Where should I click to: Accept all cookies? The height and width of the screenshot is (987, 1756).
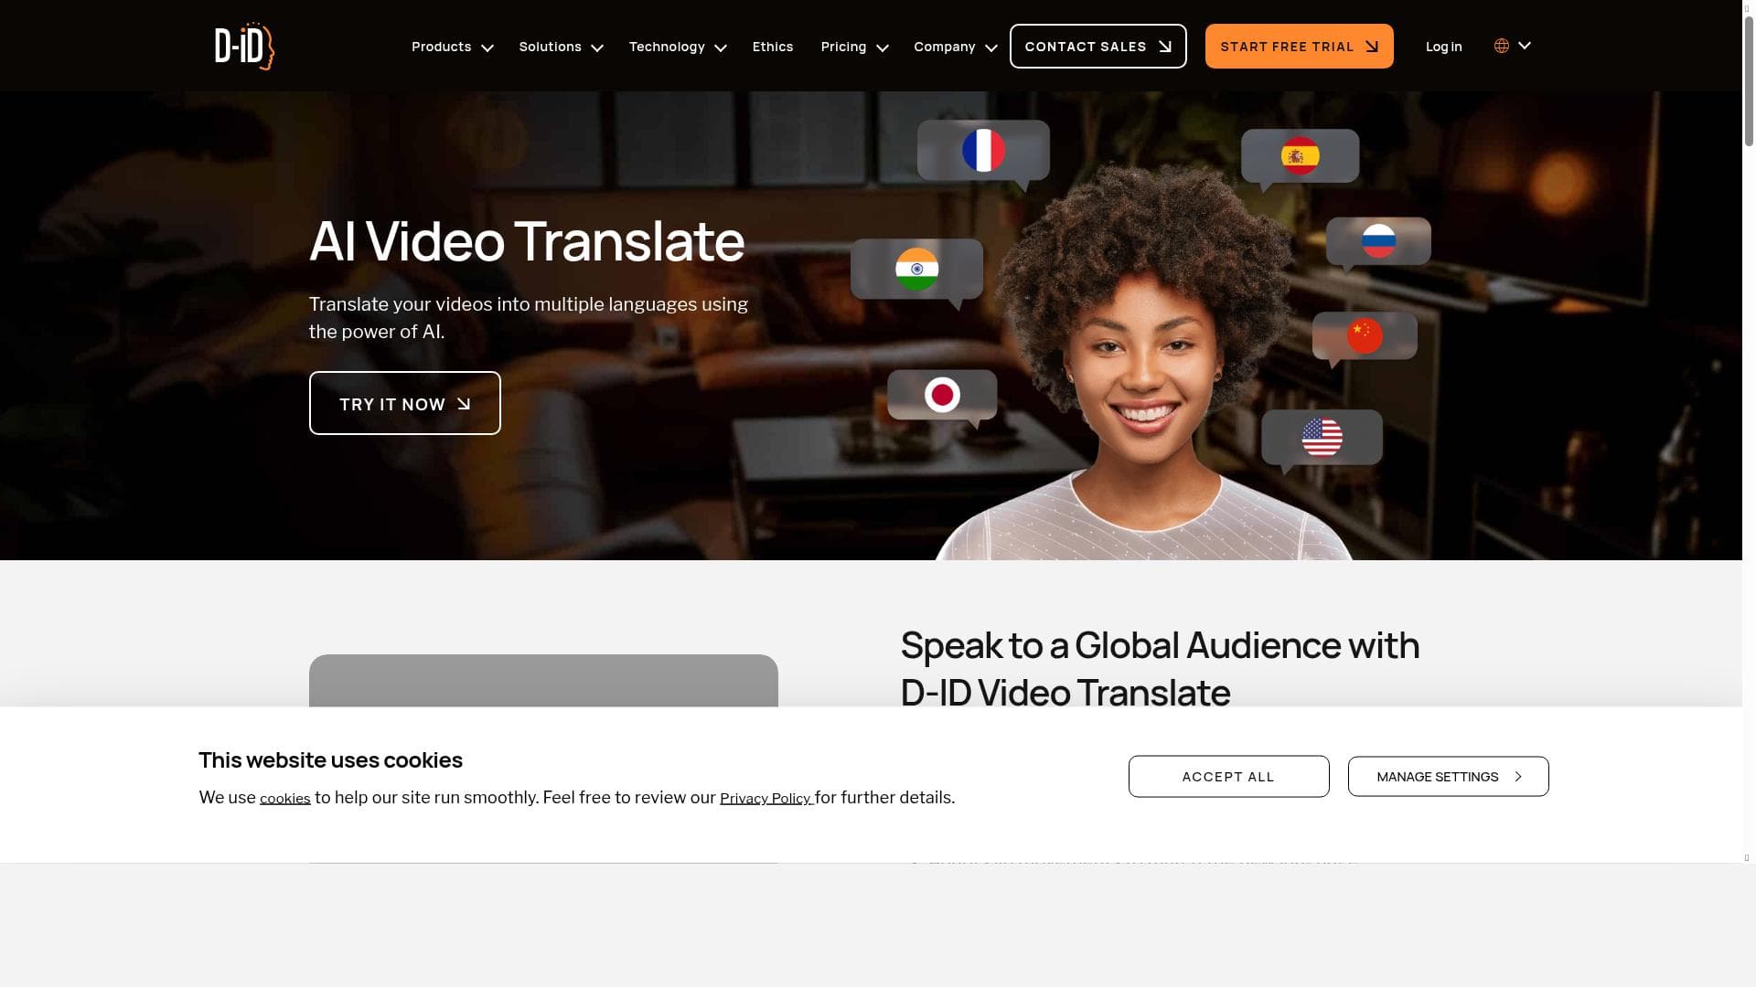point(1228,777)
